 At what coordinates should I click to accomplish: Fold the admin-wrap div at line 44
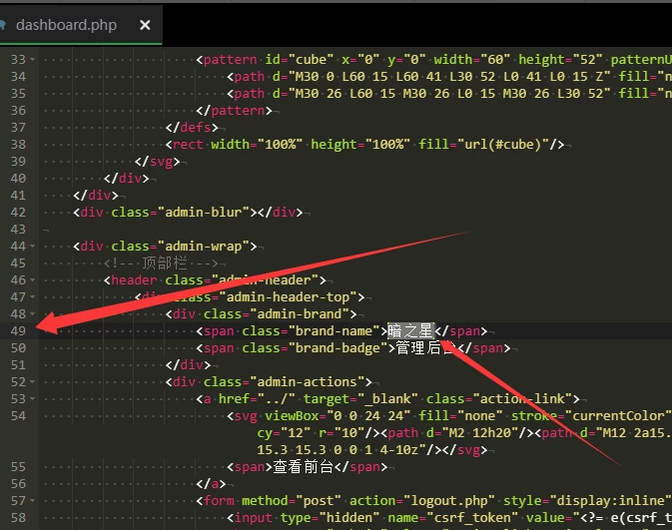point(34,246)
